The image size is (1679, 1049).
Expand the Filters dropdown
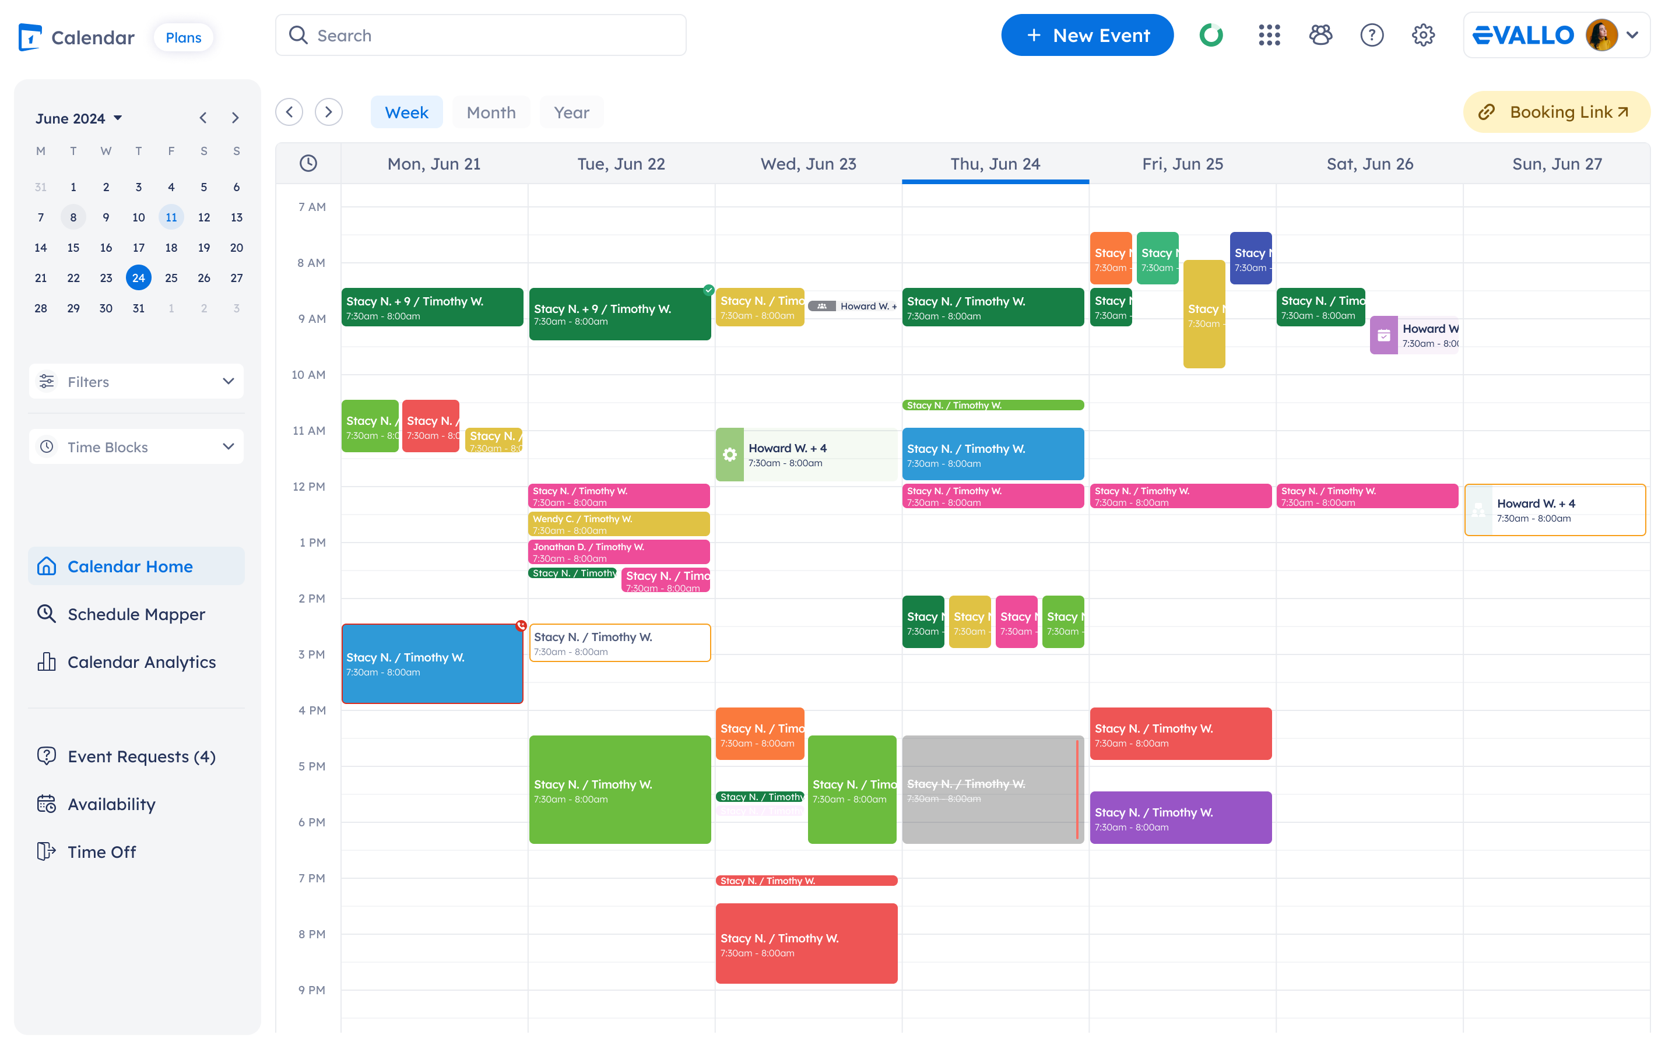pos(136,382)
